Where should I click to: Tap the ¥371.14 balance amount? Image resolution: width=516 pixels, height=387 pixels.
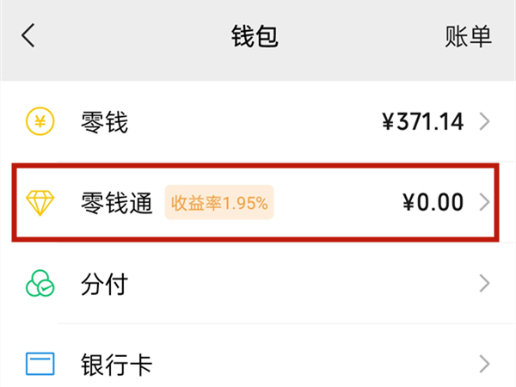(423, 123)
